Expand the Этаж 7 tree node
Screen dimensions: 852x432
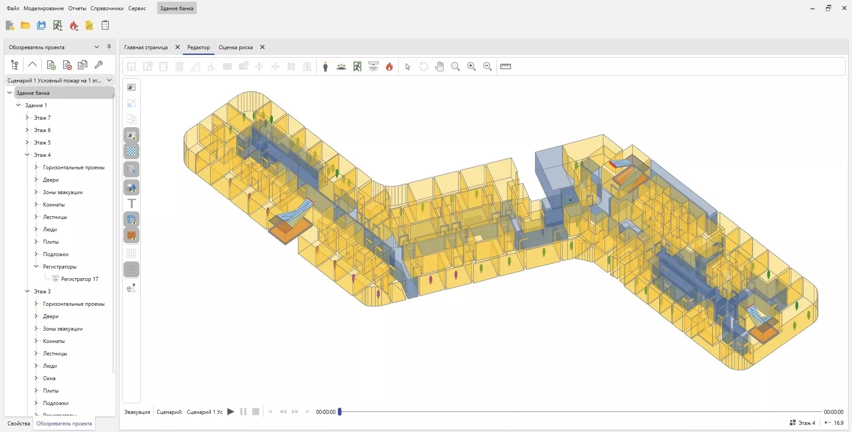click(x=27, y=118)
